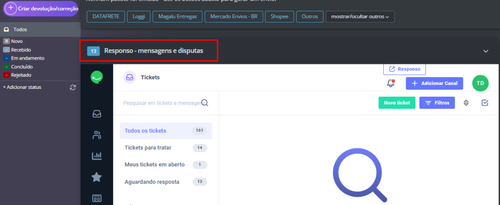Open the contacts people icon in sidebar
This screenshot has width=500, height=205.
(x=97, y=135)
